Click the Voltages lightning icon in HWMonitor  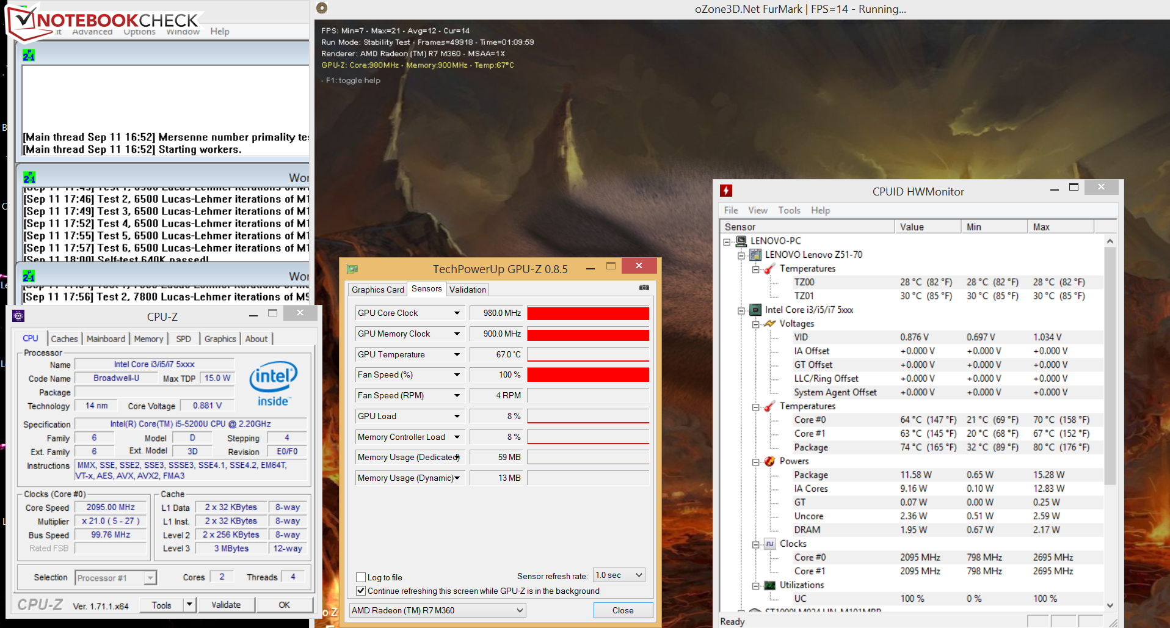pos(770,323)
